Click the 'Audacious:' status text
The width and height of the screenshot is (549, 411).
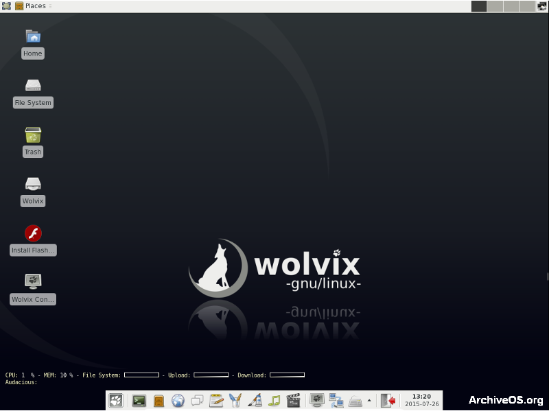point(21,382)
